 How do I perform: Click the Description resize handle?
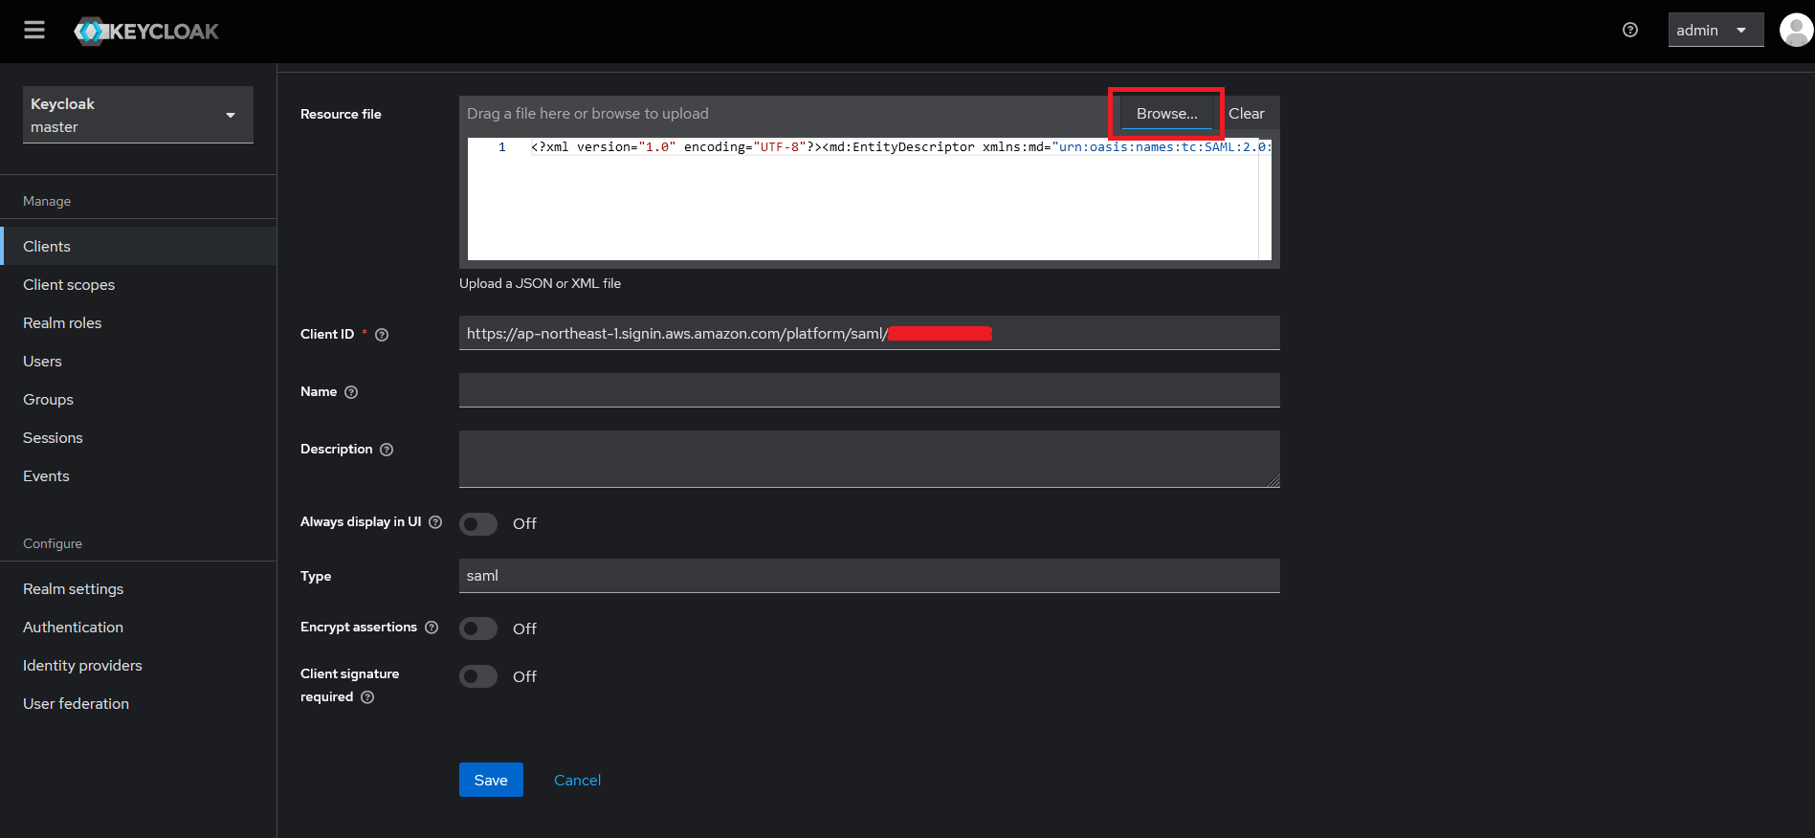pos(1273,480)
